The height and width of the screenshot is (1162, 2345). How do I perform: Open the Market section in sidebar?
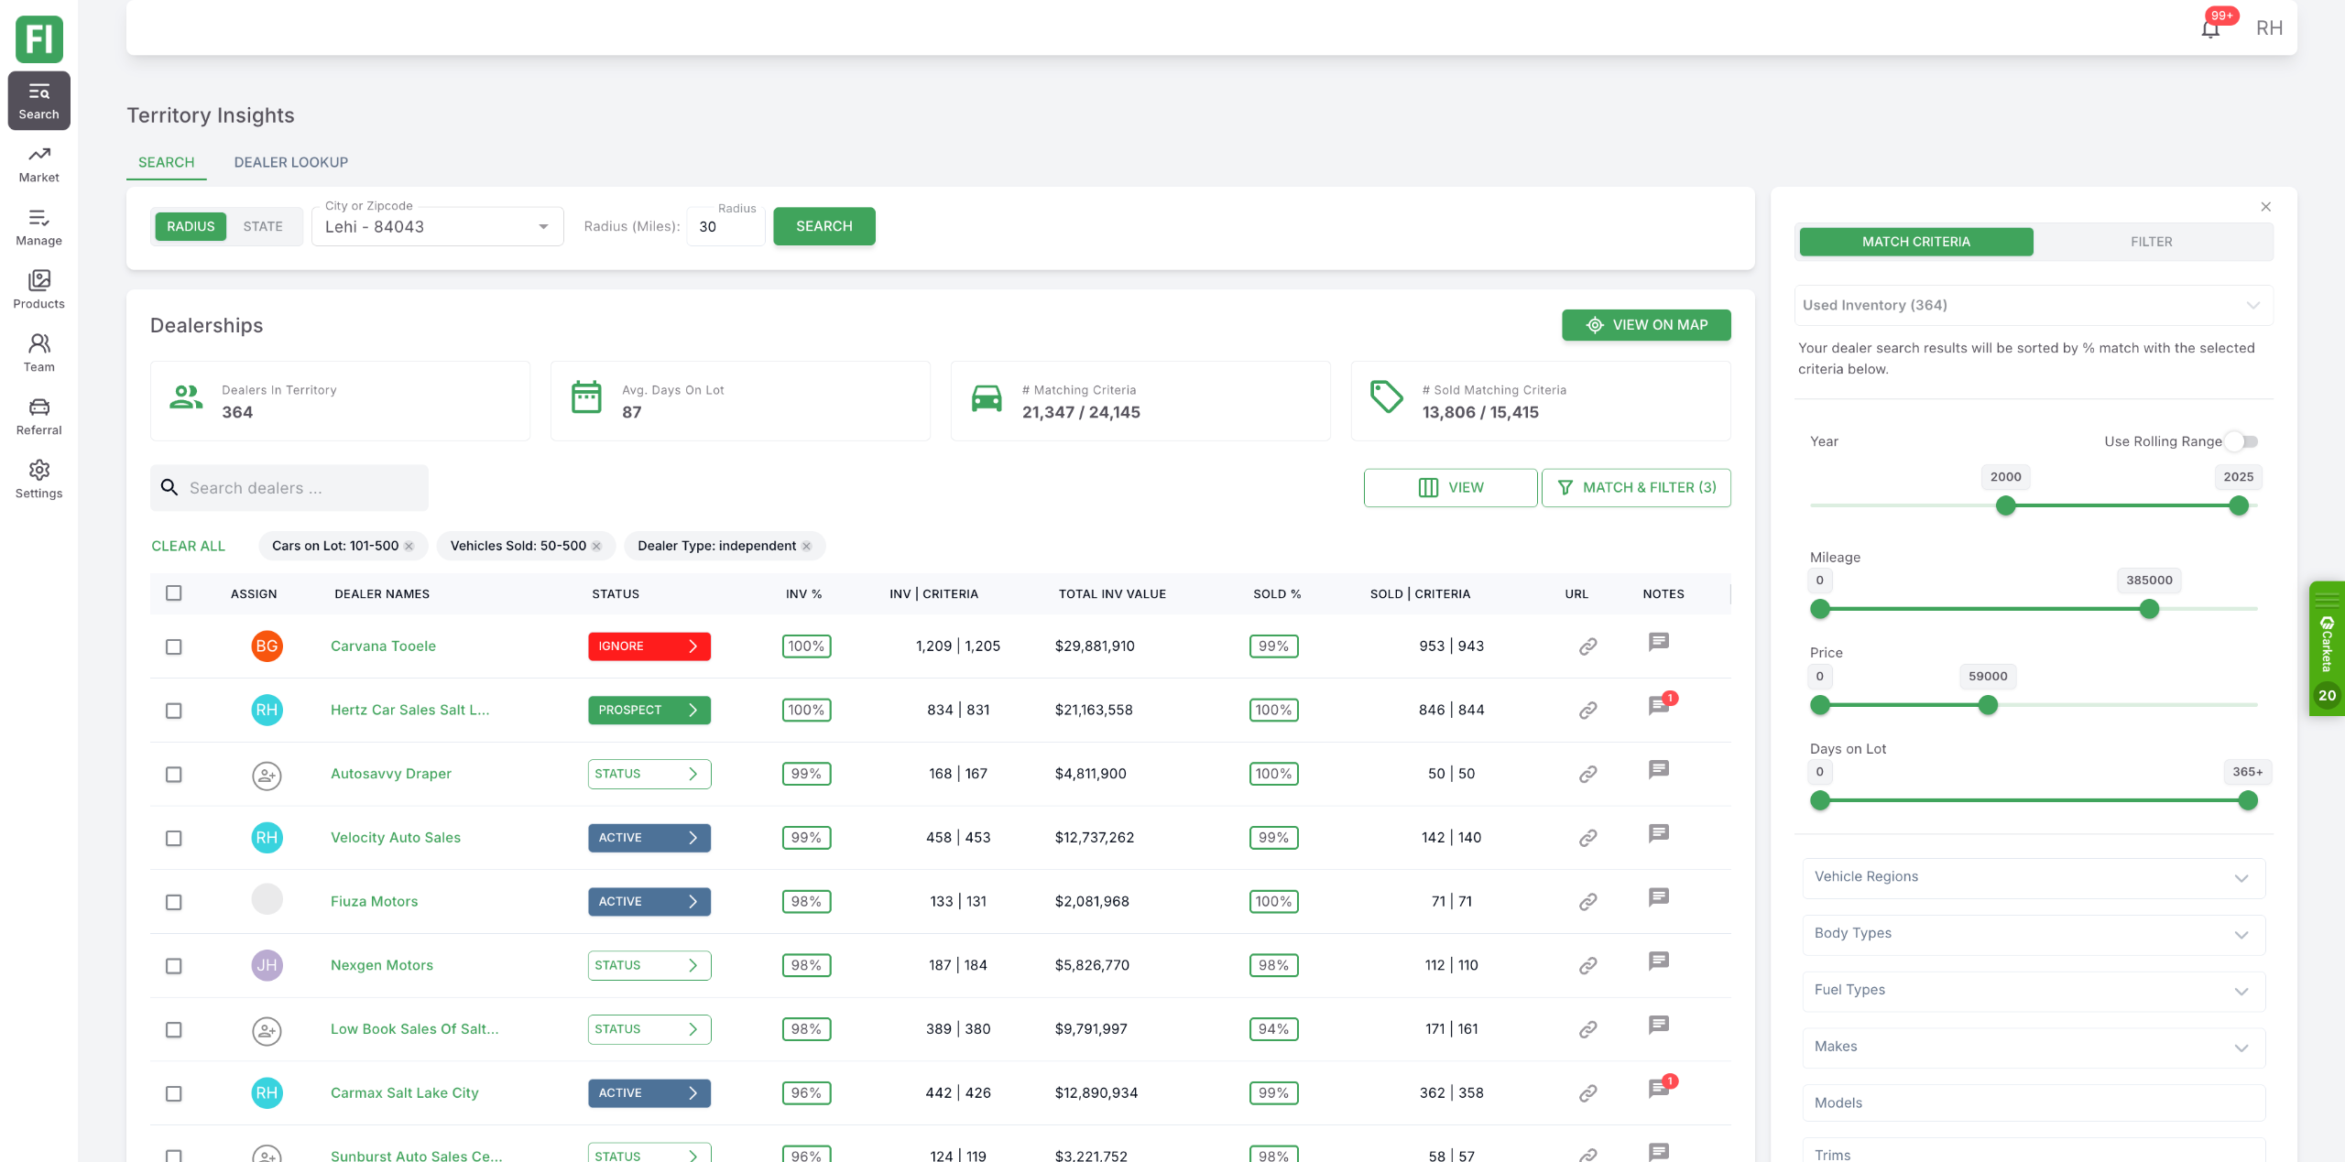pyautogui.click(x=38, y=164)
